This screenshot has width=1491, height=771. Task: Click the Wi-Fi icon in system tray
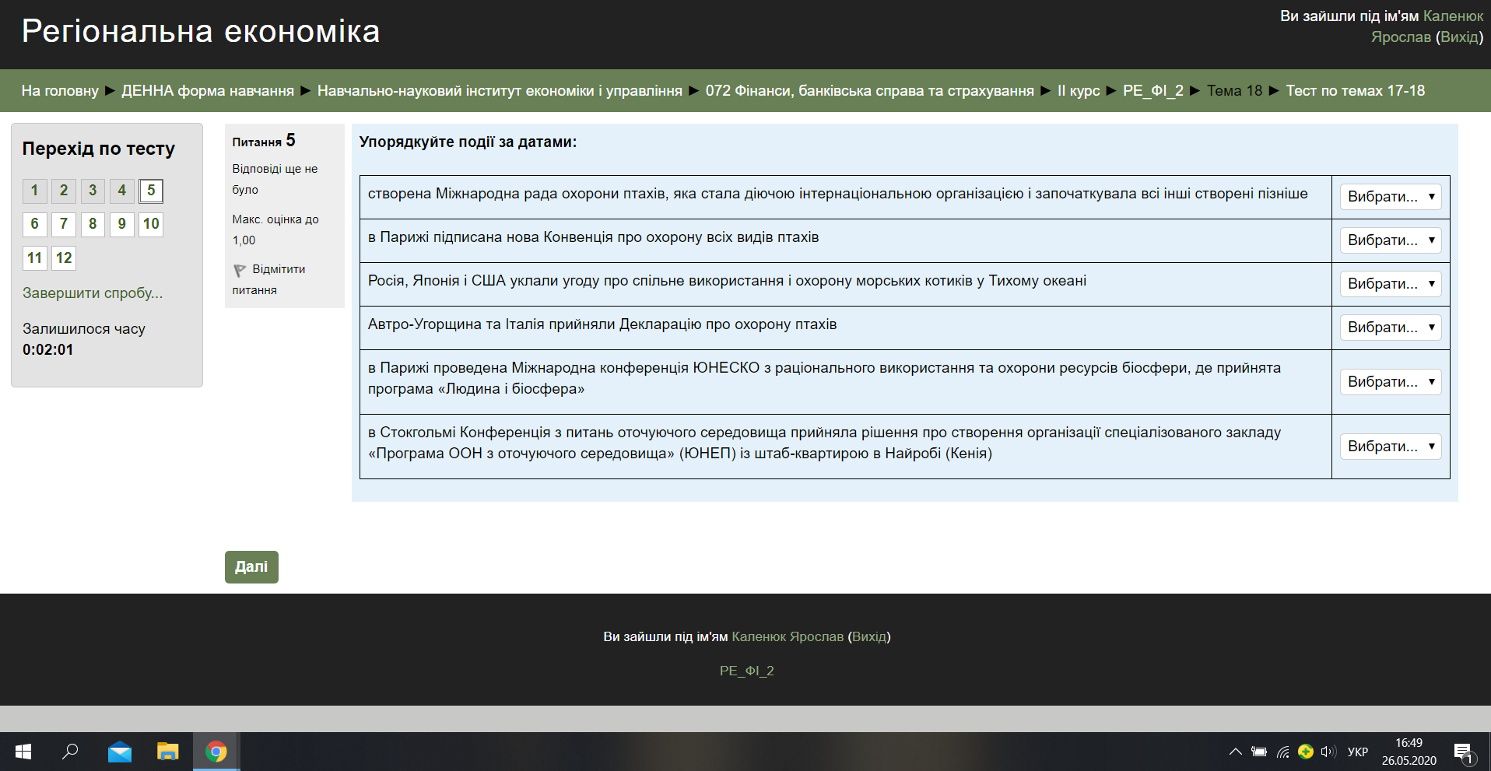1281,751
